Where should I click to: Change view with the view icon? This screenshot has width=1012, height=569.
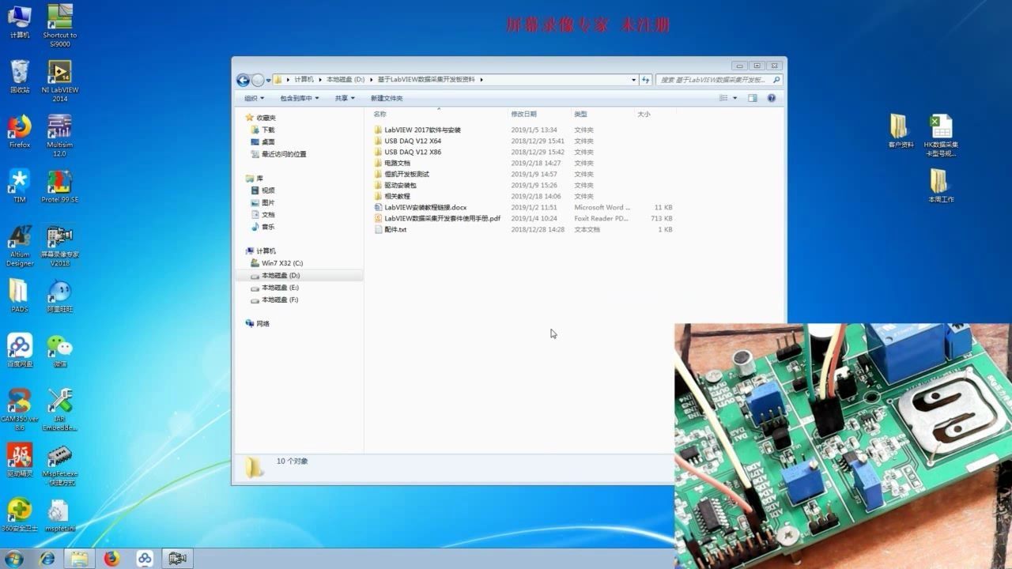723,98
